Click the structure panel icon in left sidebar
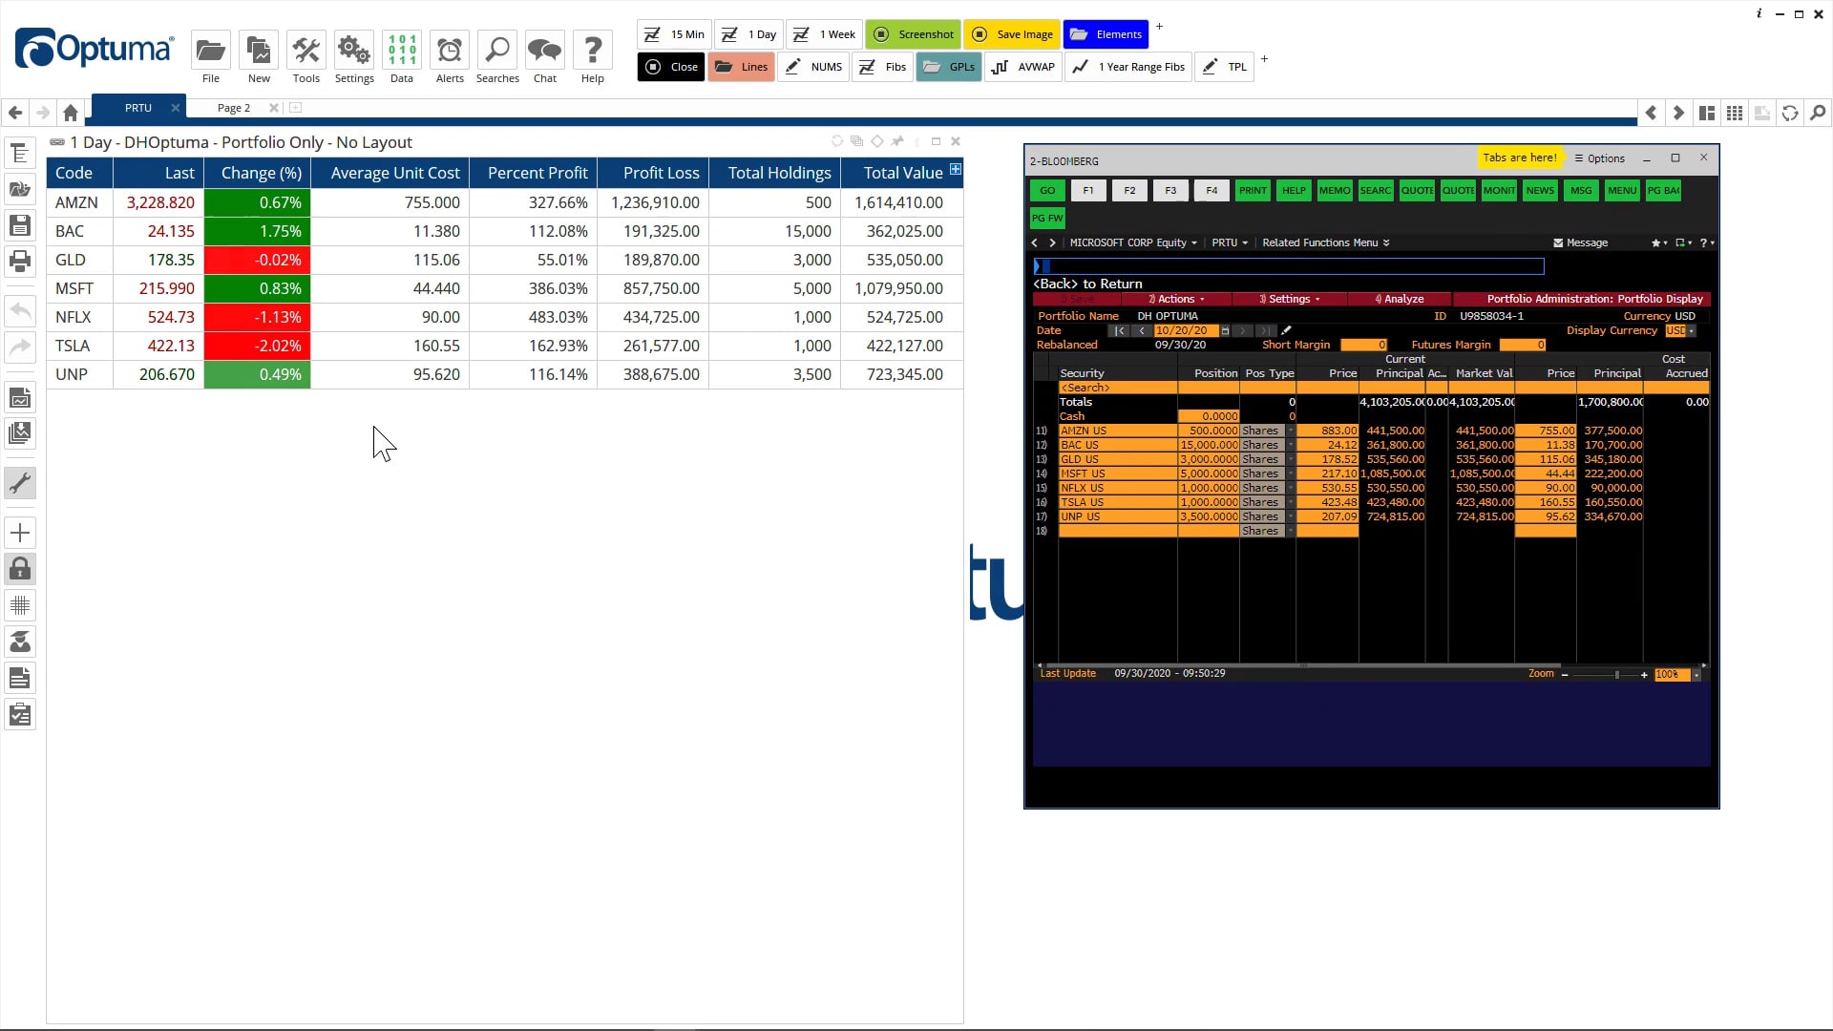Image resolution: width=1833 pixels, height=1031 pixels. pos(20,153)
